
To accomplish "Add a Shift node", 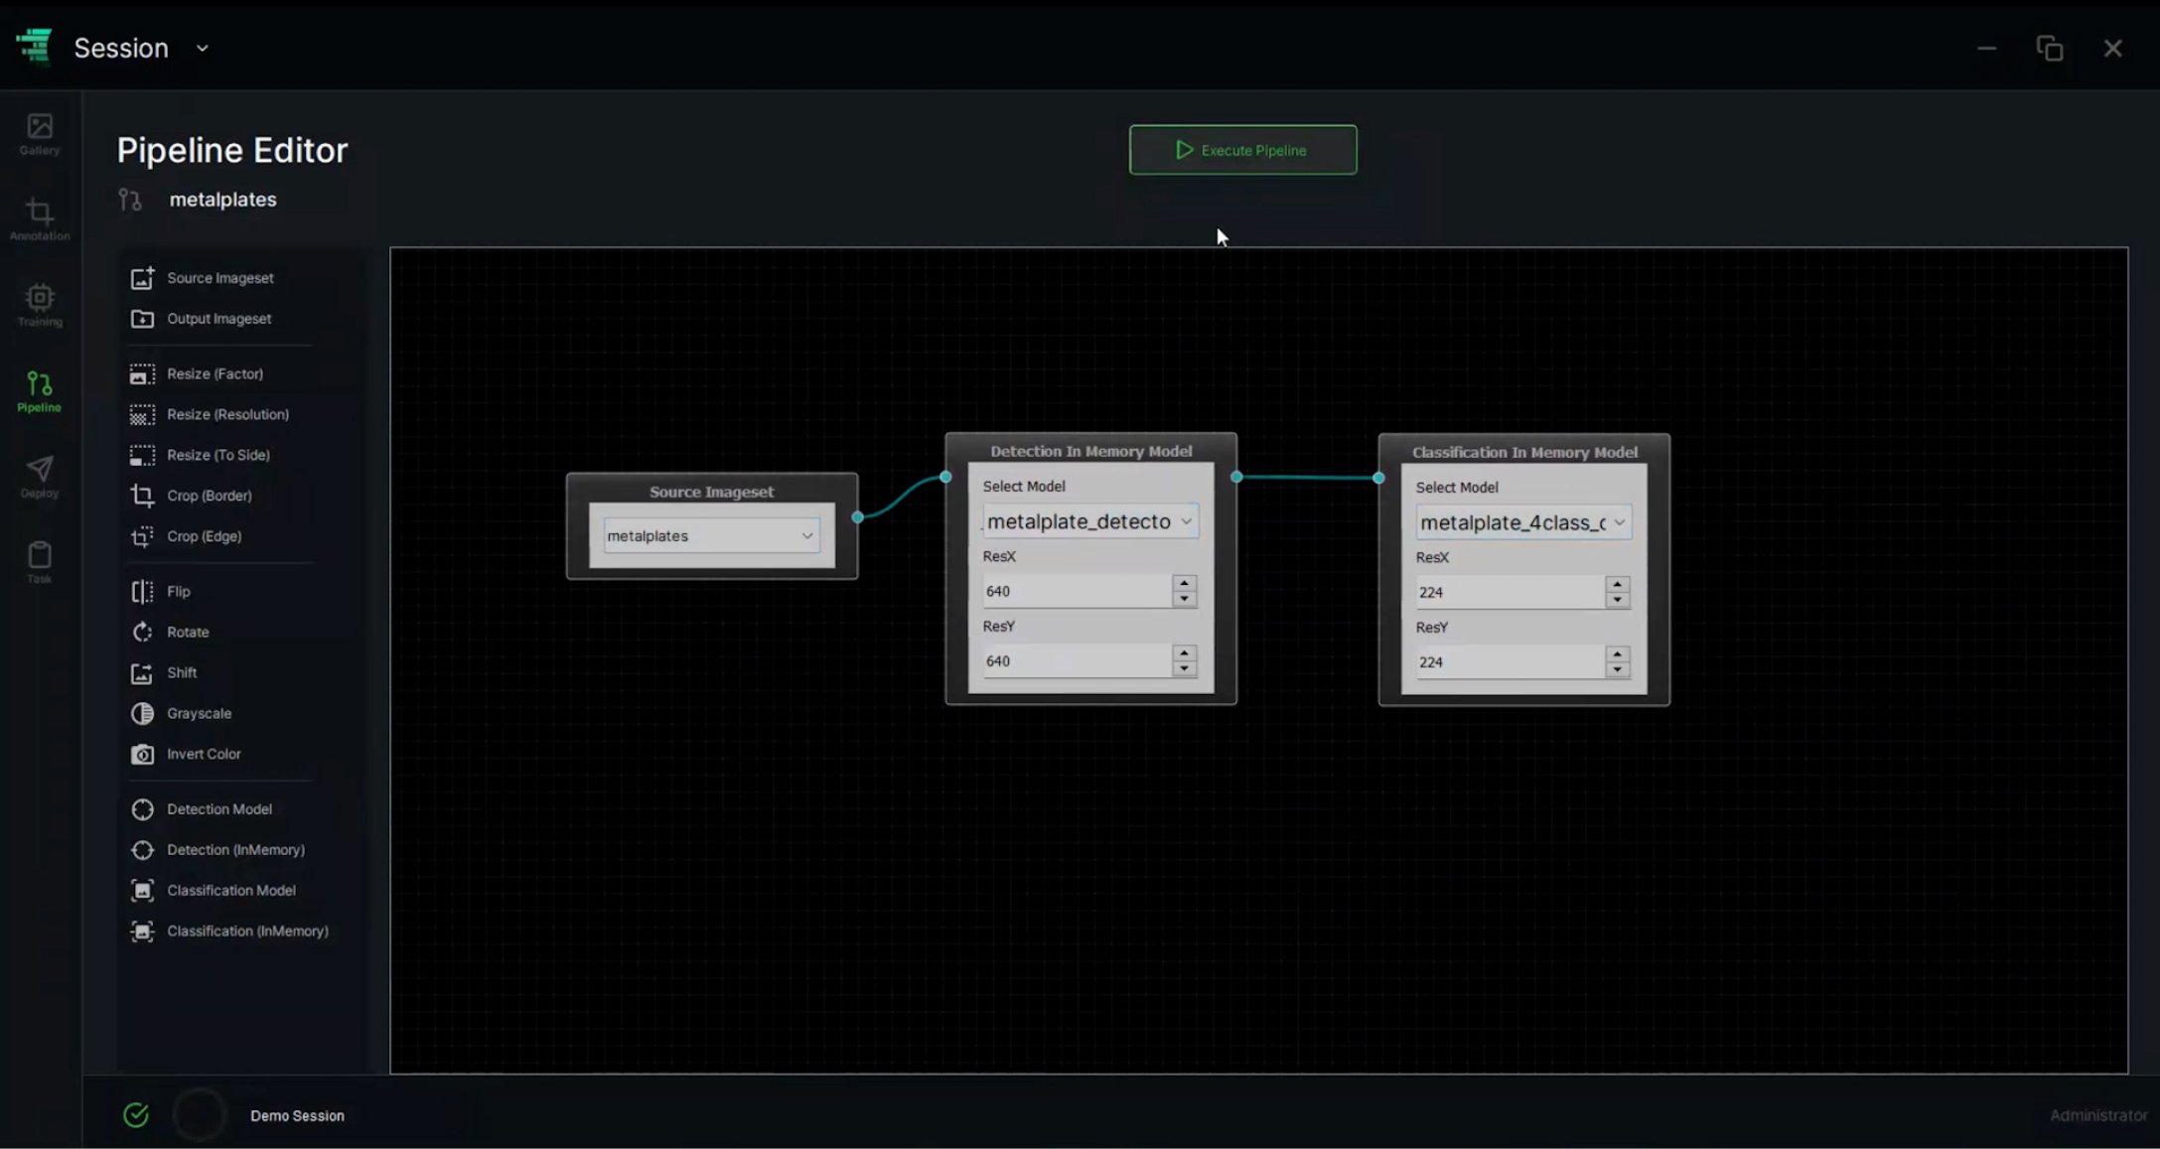I will click(x=164, y=672).
